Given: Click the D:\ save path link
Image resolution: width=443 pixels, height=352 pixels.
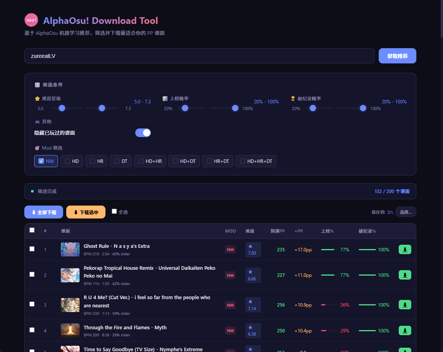Looking at the screenshot, I should click(390, 212).
